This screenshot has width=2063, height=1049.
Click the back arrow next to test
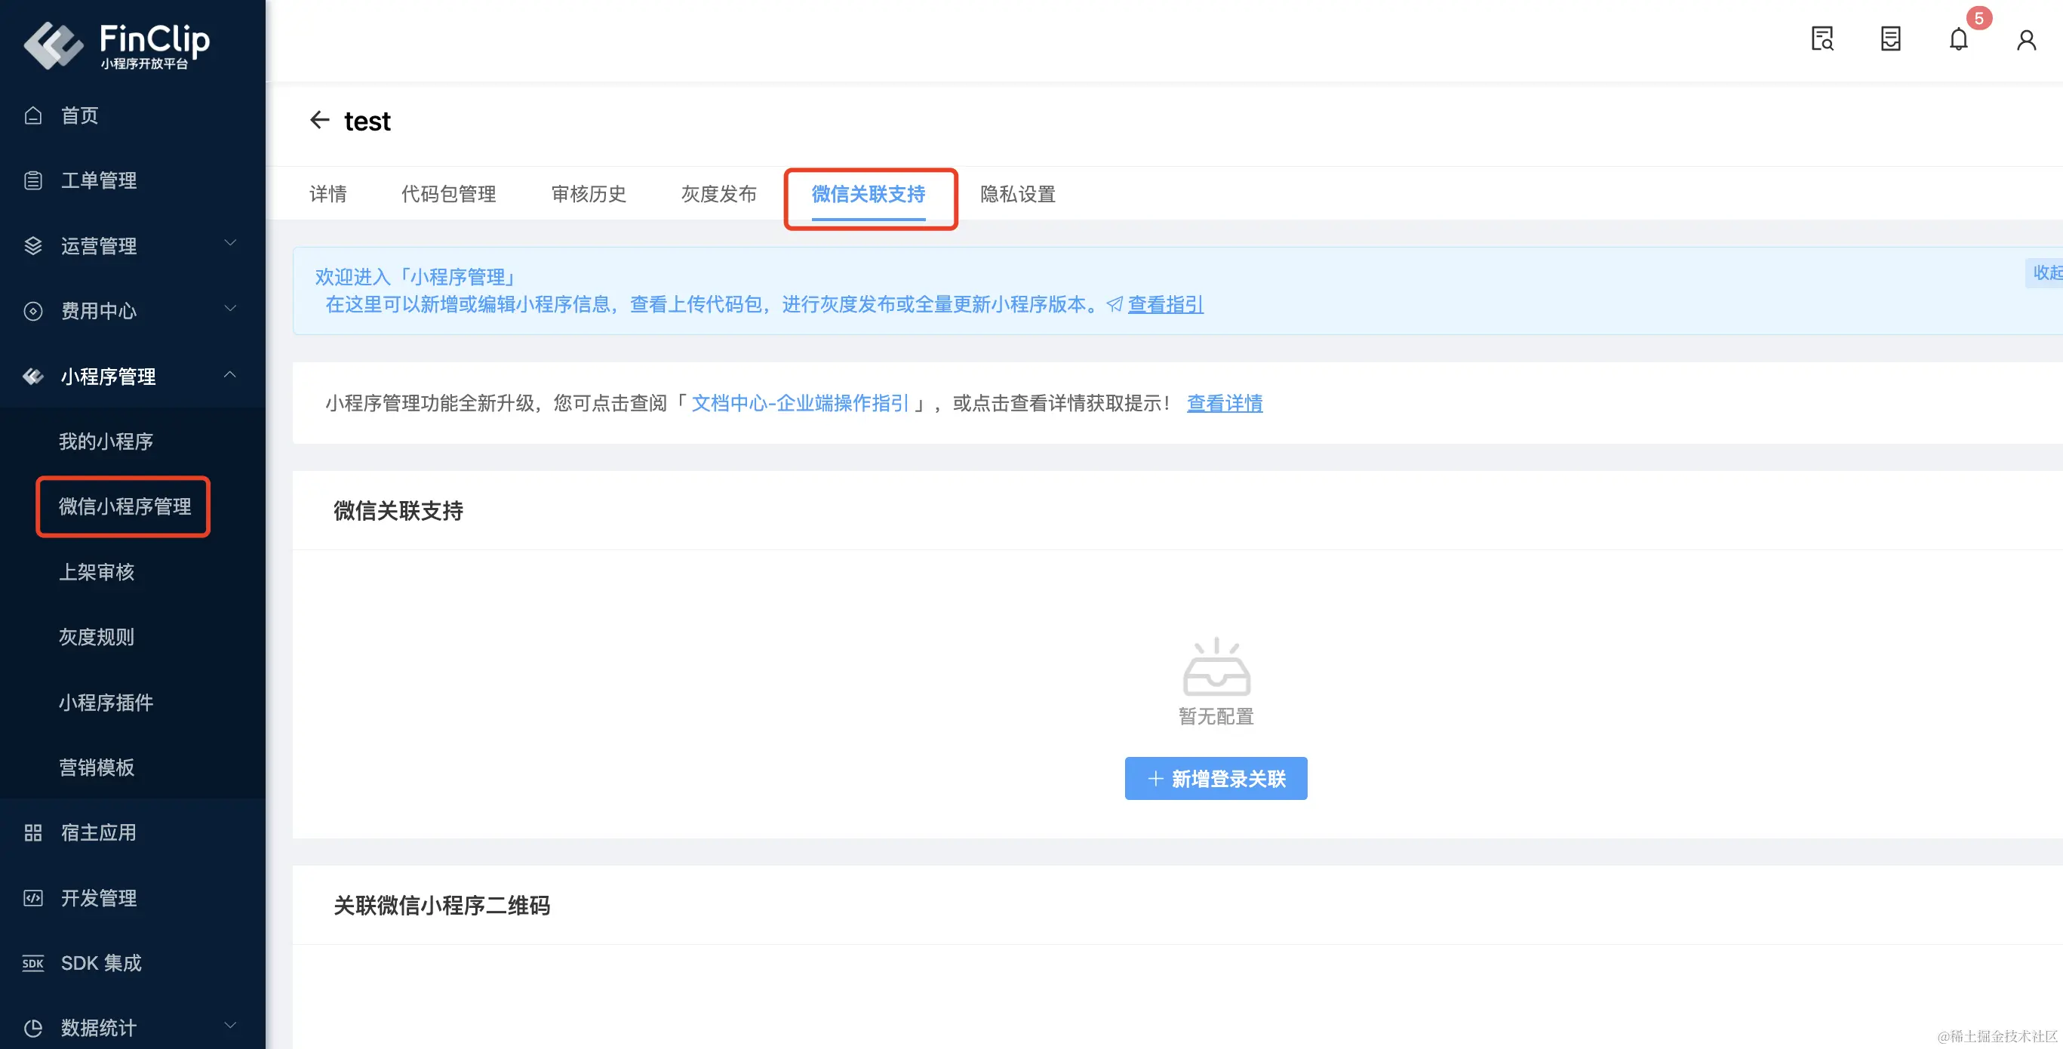pyautogui.click(x=319, y=120)
